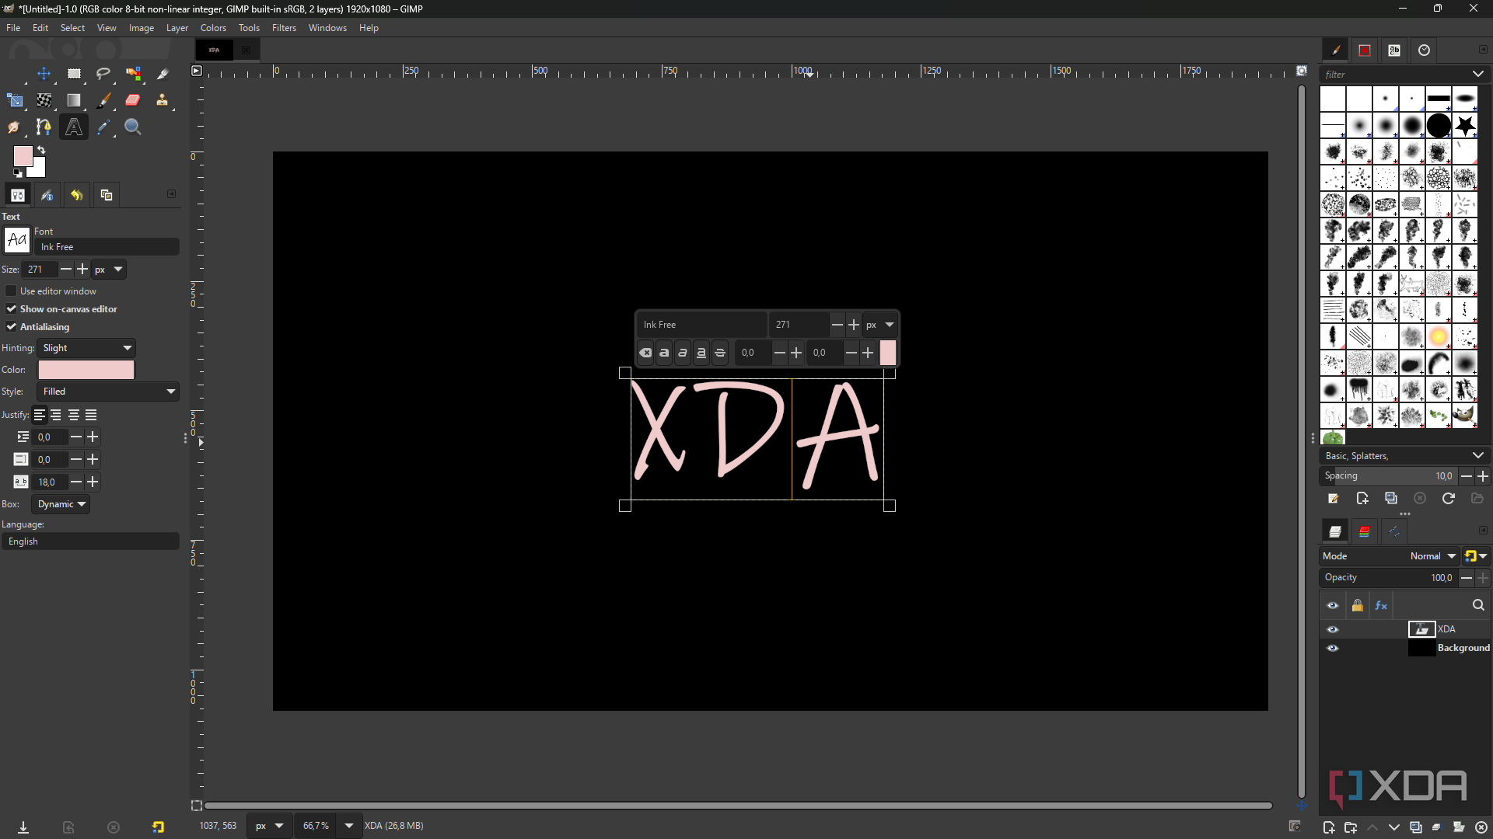This screenshot has width=1493, height=839.
Task: Select the Gradient tool
Action: 74,100
